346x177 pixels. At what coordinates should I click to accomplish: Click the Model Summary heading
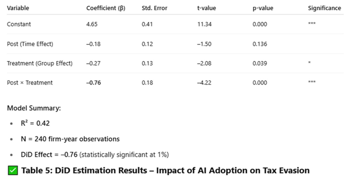[34, 108]
